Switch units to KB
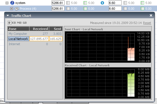This screenshot has width=157, height=104. (14, 23)
